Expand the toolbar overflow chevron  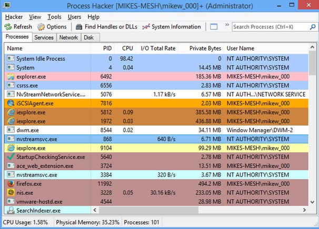[x=227, y=25]
